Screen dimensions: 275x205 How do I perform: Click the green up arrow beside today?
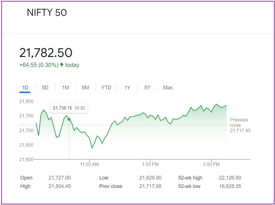[62, 65]
